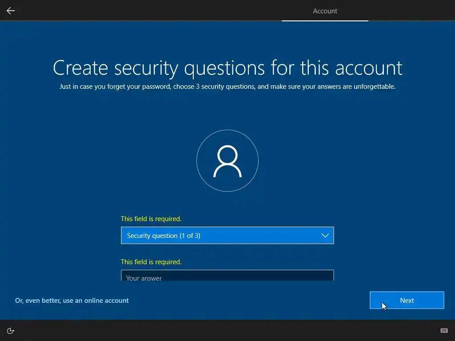Click the 'Create security questions for this account' heading
The height and width of the screenshot is (341, 455).
[227, 68]
